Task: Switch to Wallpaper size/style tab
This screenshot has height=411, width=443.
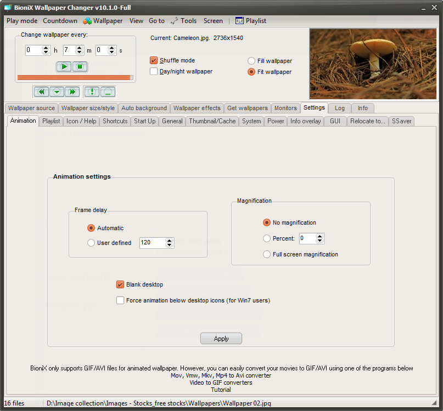Action: tap(88, 109)
